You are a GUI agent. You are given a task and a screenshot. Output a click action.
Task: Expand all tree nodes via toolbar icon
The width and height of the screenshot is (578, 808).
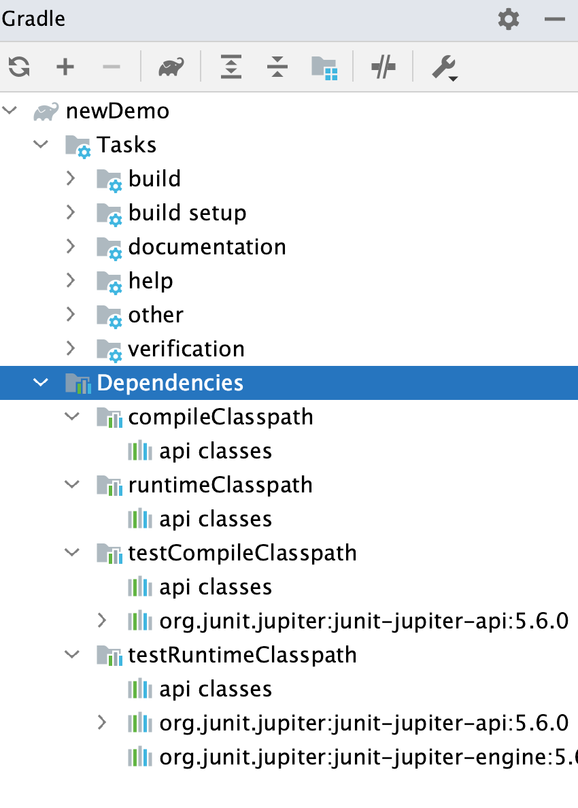tap(230, 67)
